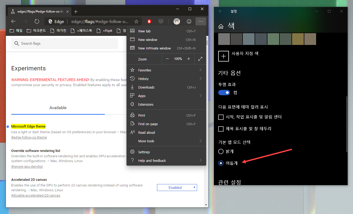Turn off the 투명 효과 toggle
This screenshot has height=214, width=353.
coord(224,93)
